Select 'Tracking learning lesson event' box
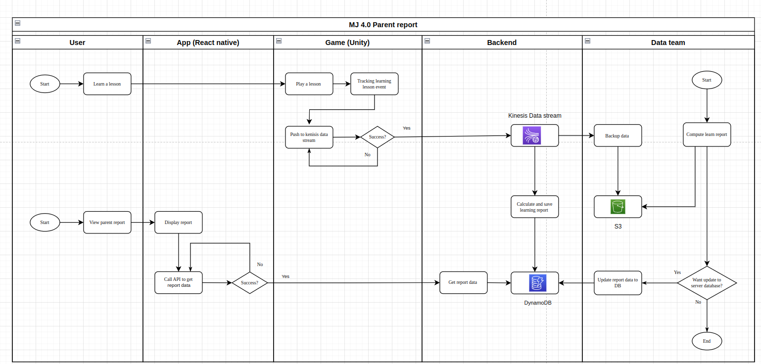The image size is (761, 364). coord(375,84)
